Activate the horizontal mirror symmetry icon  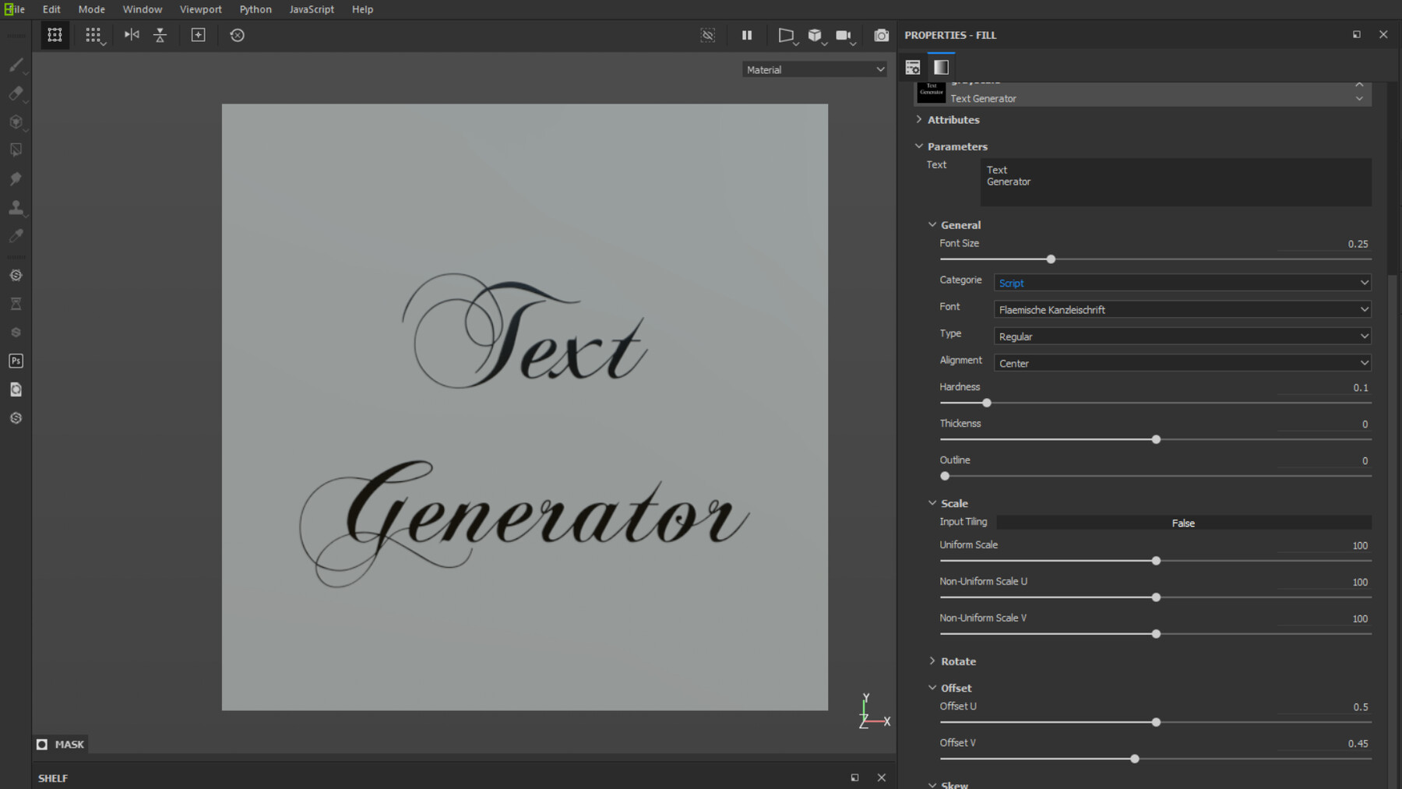pos(131,35)
